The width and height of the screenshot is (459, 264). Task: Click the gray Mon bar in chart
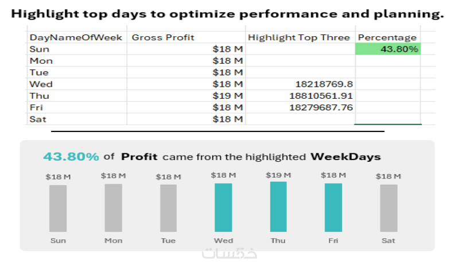pyautogui.click(x=113, y=207)
